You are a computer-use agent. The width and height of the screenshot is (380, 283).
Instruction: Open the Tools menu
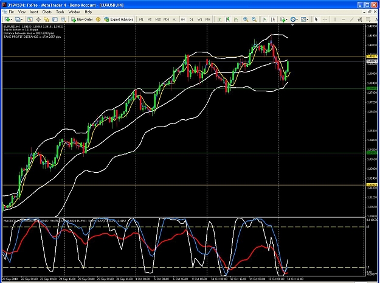60,12
